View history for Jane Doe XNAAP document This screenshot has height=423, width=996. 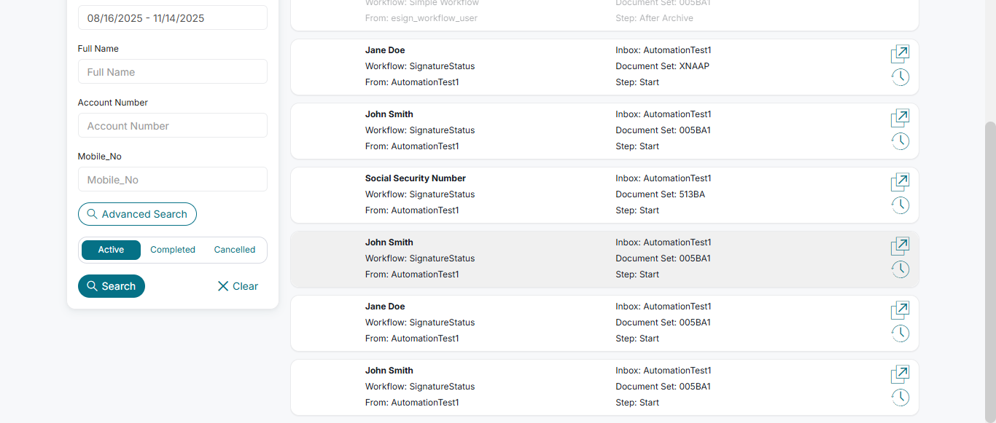click(x=900, y=77)
